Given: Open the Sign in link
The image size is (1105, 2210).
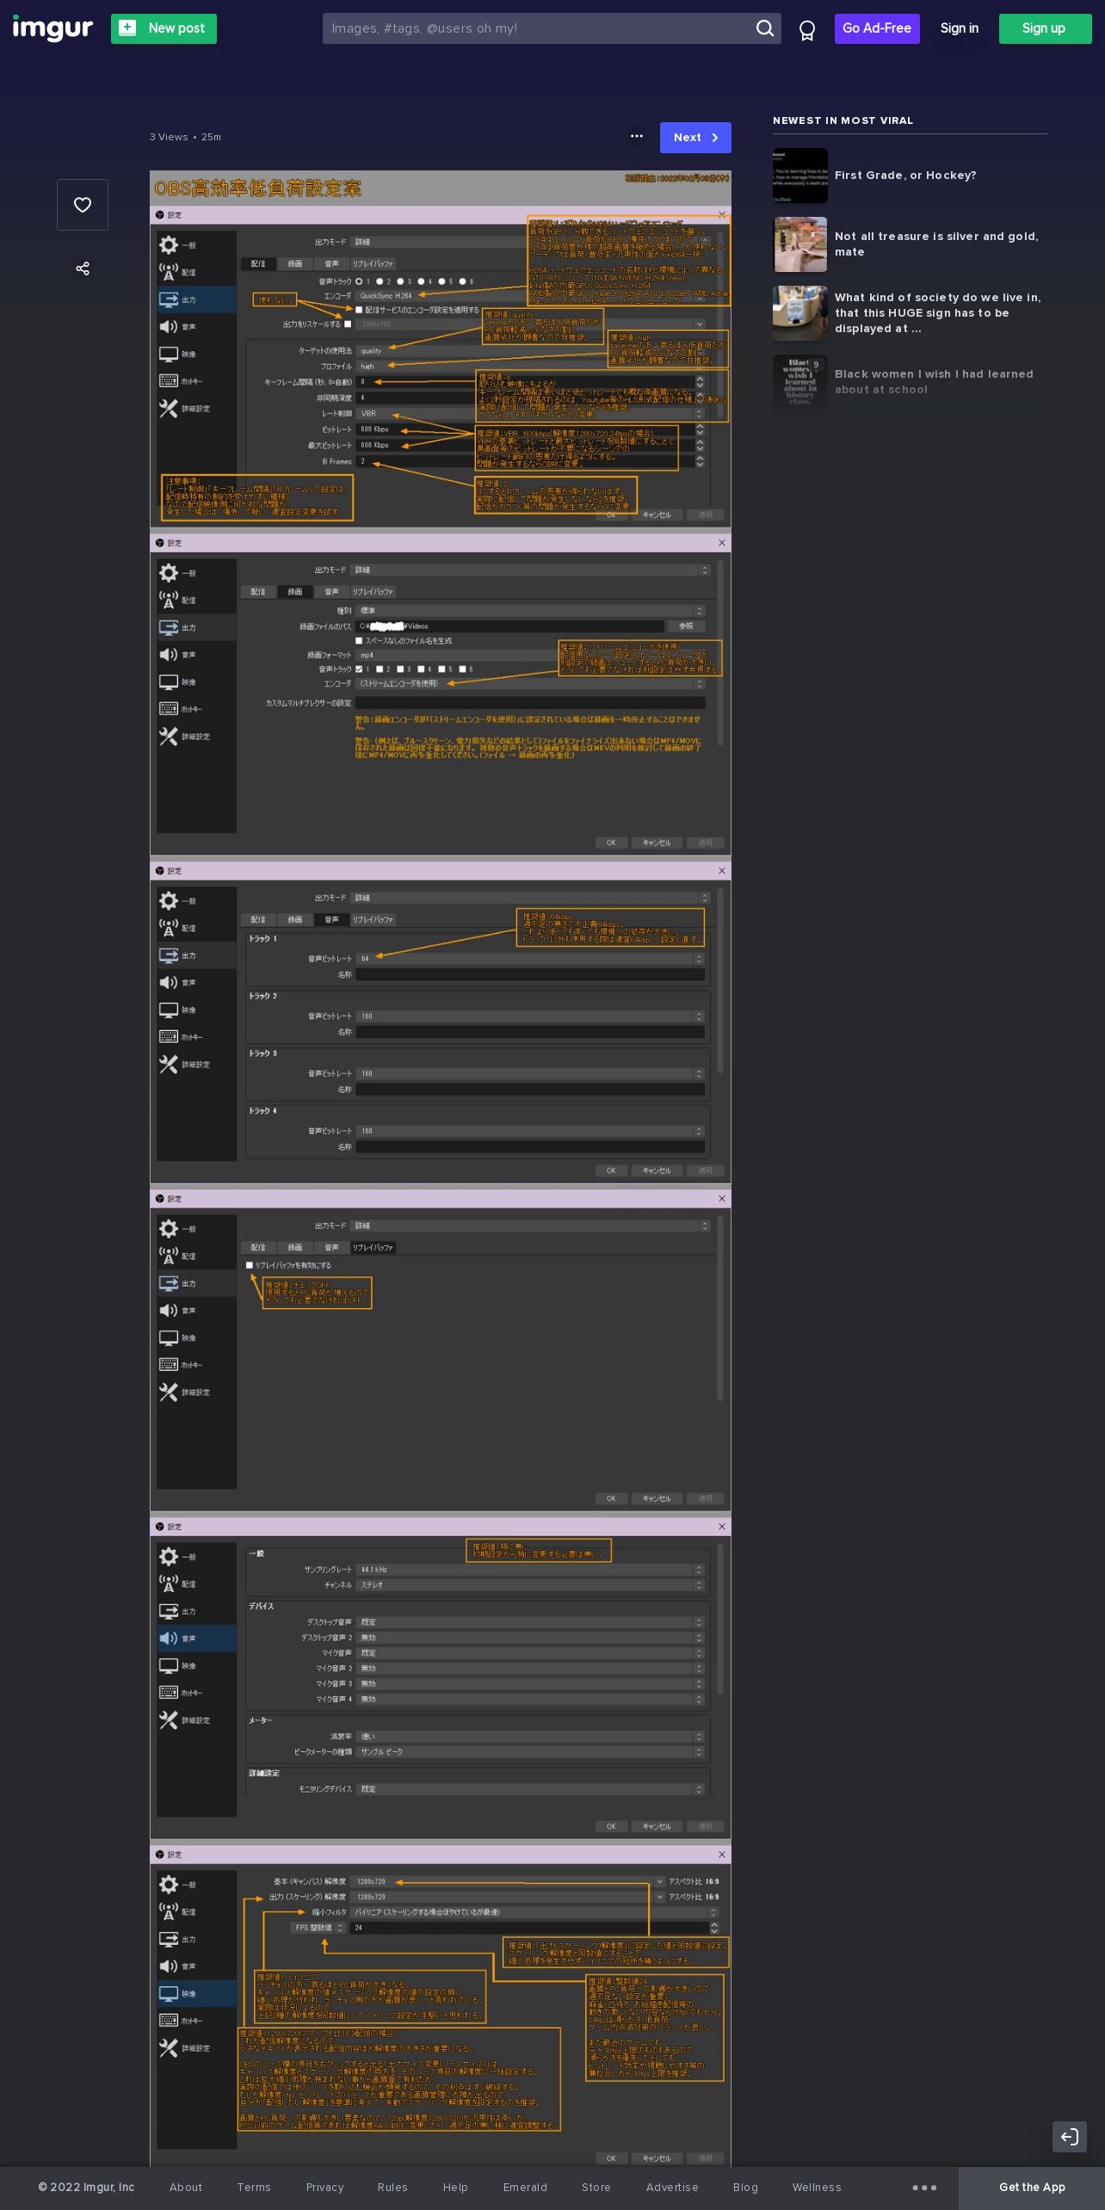Looking at the screenshot, I should point(959,28).
